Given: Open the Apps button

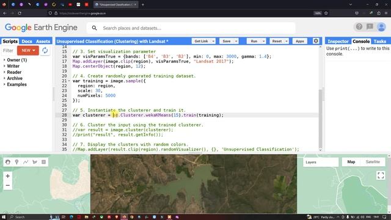Looking at the screenshot, I should coord(300,41).
